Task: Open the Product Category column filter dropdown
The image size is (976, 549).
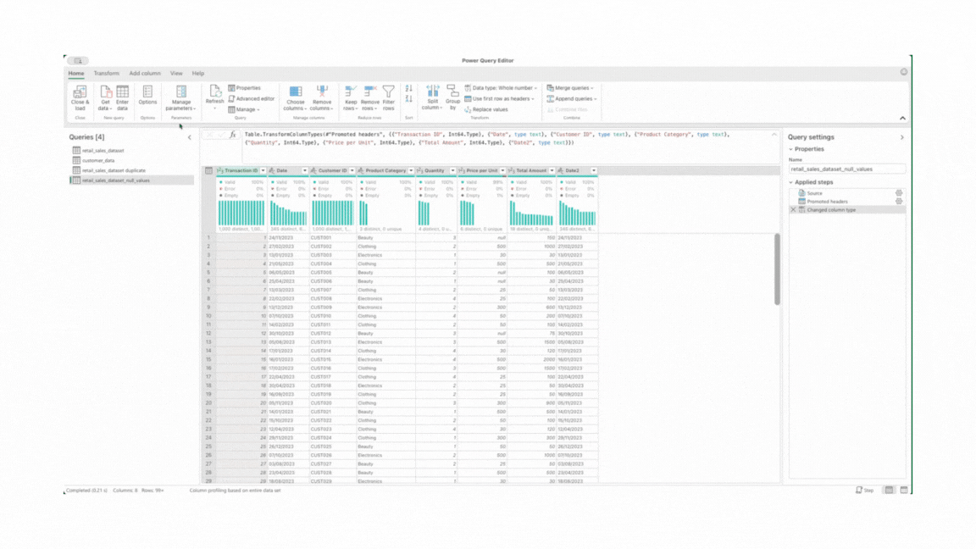Action: pyautogui.click(x=411, y=170)
